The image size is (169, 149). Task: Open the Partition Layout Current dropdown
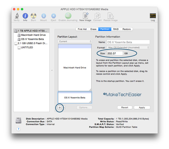(75, 41)
